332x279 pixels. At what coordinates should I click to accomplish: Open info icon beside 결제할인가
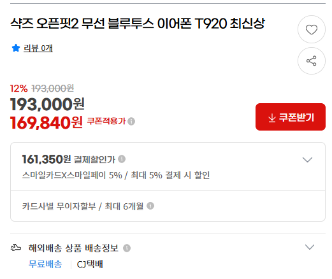point(122,159)
